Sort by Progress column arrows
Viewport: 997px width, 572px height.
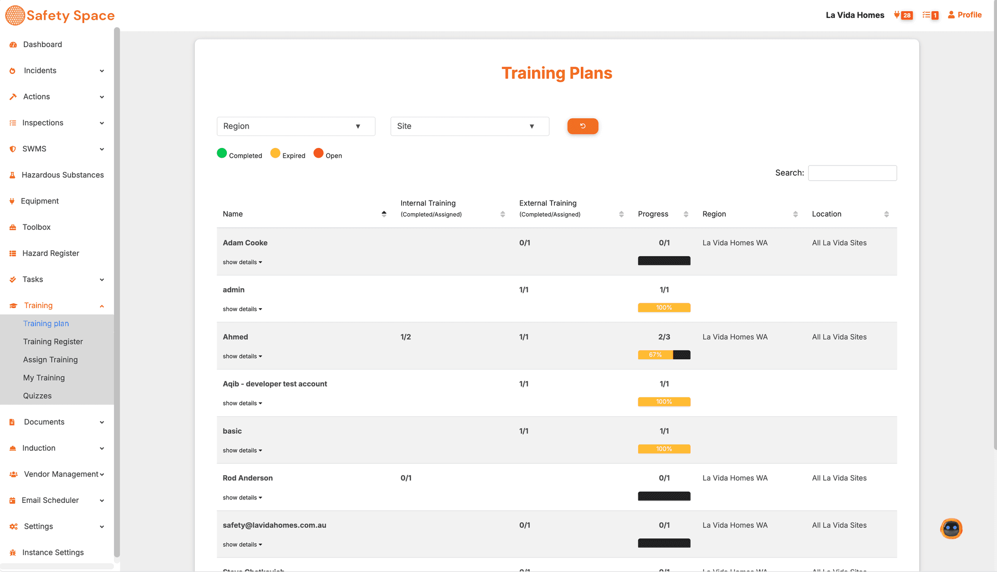point(686,214)
